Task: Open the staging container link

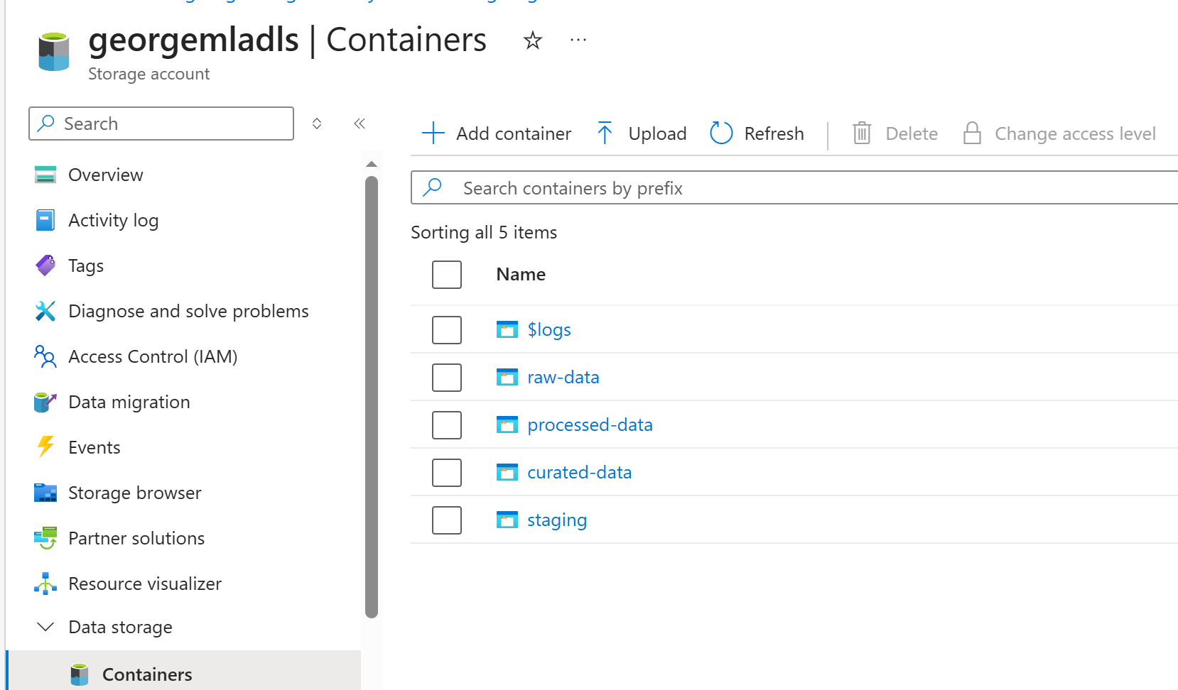Action: pyautogui.click(x=557, y=520)
